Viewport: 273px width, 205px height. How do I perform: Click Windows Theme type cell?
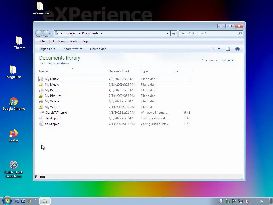pos(154,113)
